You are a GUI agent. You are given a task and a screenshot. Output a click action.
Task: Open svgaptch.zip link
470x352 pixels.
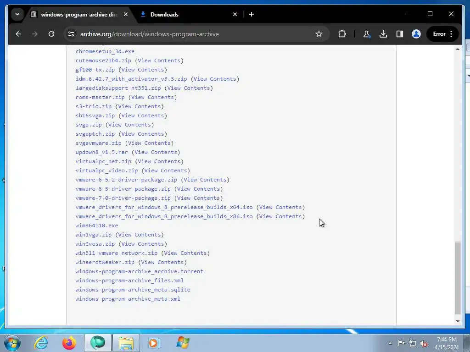(95, 134)
